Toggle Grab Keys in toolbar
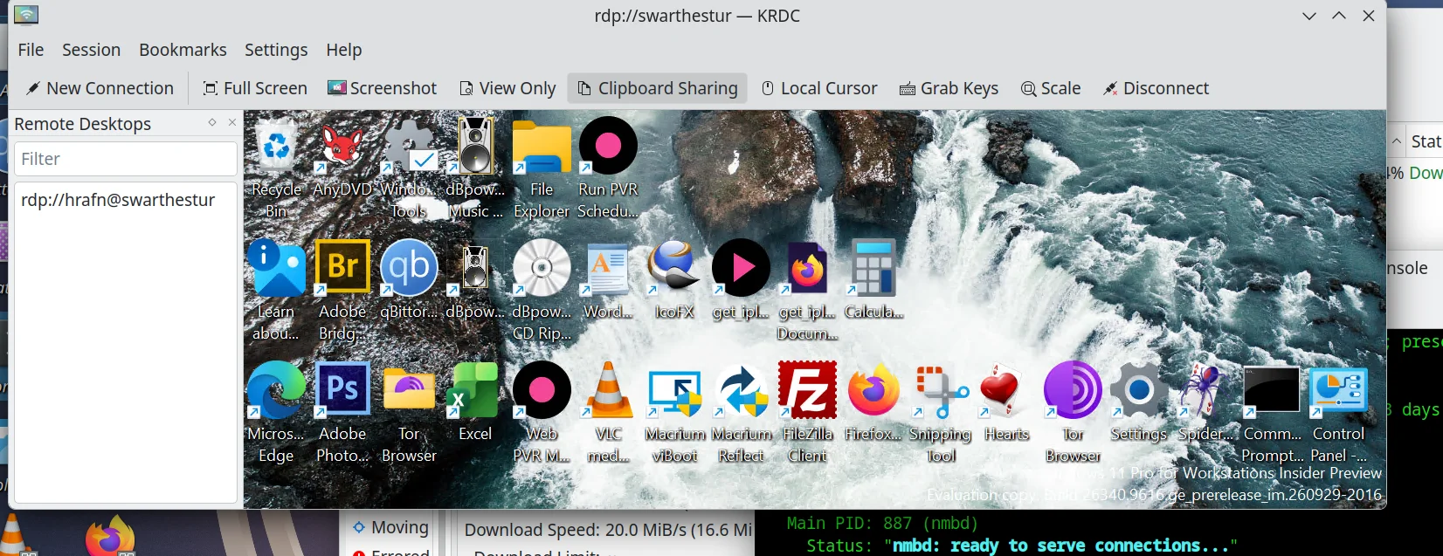Screen dimensions: 1443x556 coord(949,88)
